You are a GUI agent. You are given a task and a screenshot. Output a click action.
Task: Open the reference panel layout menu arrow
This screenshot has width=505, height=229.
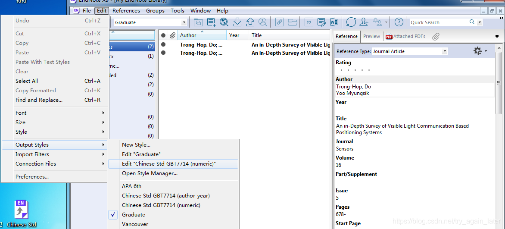pyautogui.click(x=497, y=37)
